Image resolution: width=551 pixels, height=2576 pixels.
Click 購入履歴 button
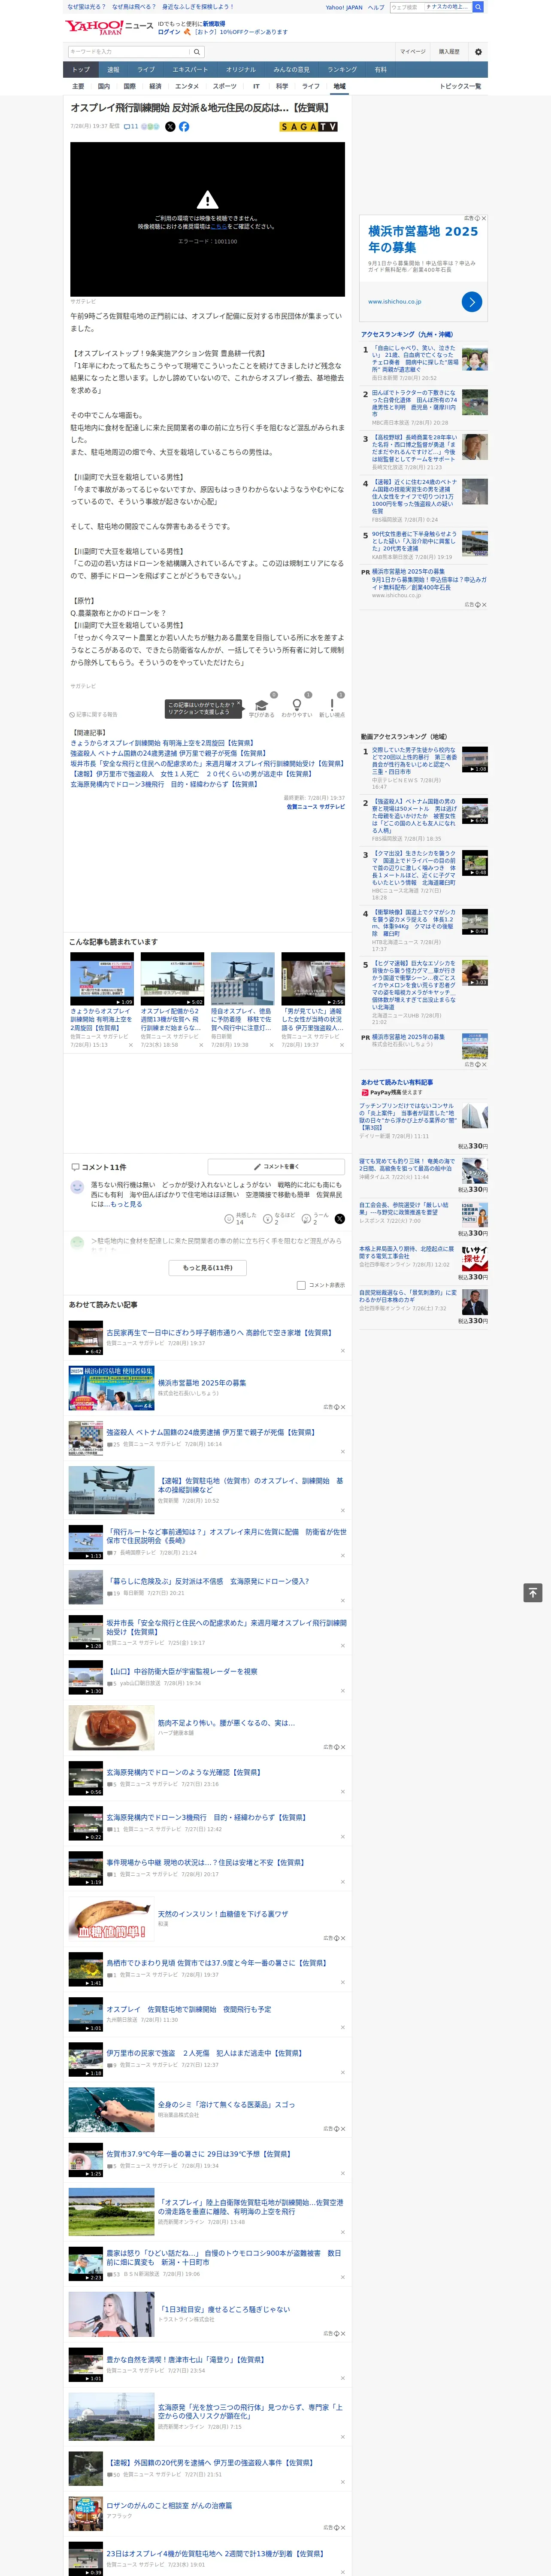point(449,52)
